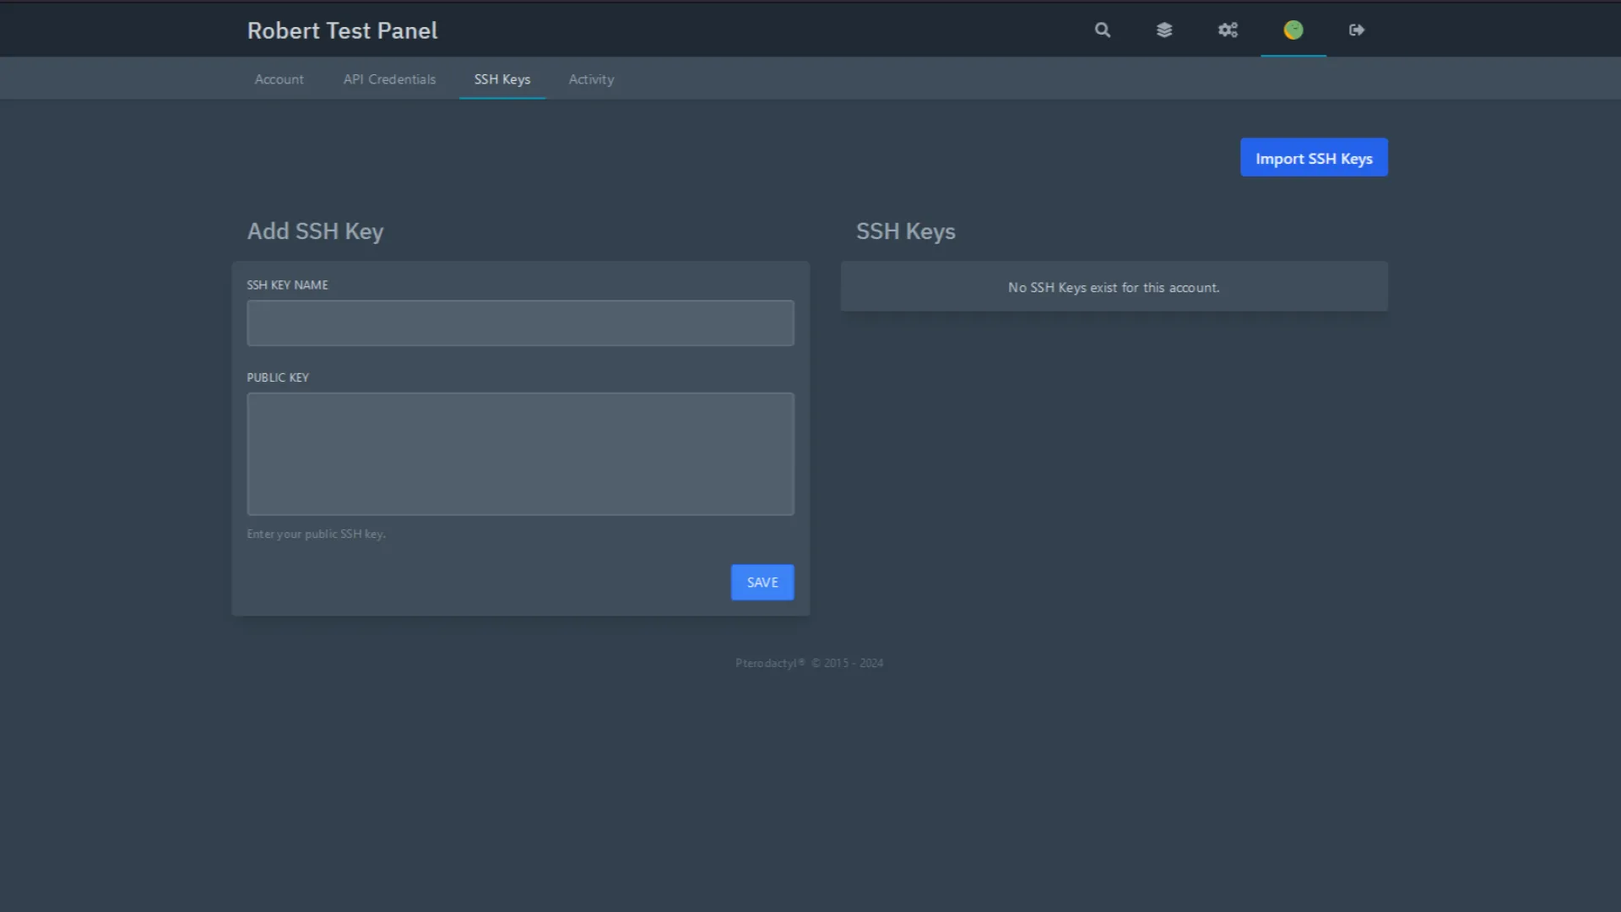Click the PUBLIC KEY label

[x=278, y=377]
